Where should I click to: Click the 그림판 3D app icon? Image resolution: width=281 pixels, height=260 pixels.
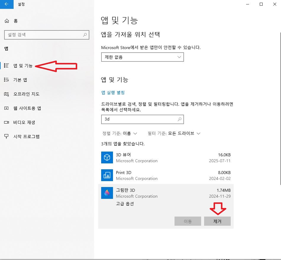(x=107, y=193)
